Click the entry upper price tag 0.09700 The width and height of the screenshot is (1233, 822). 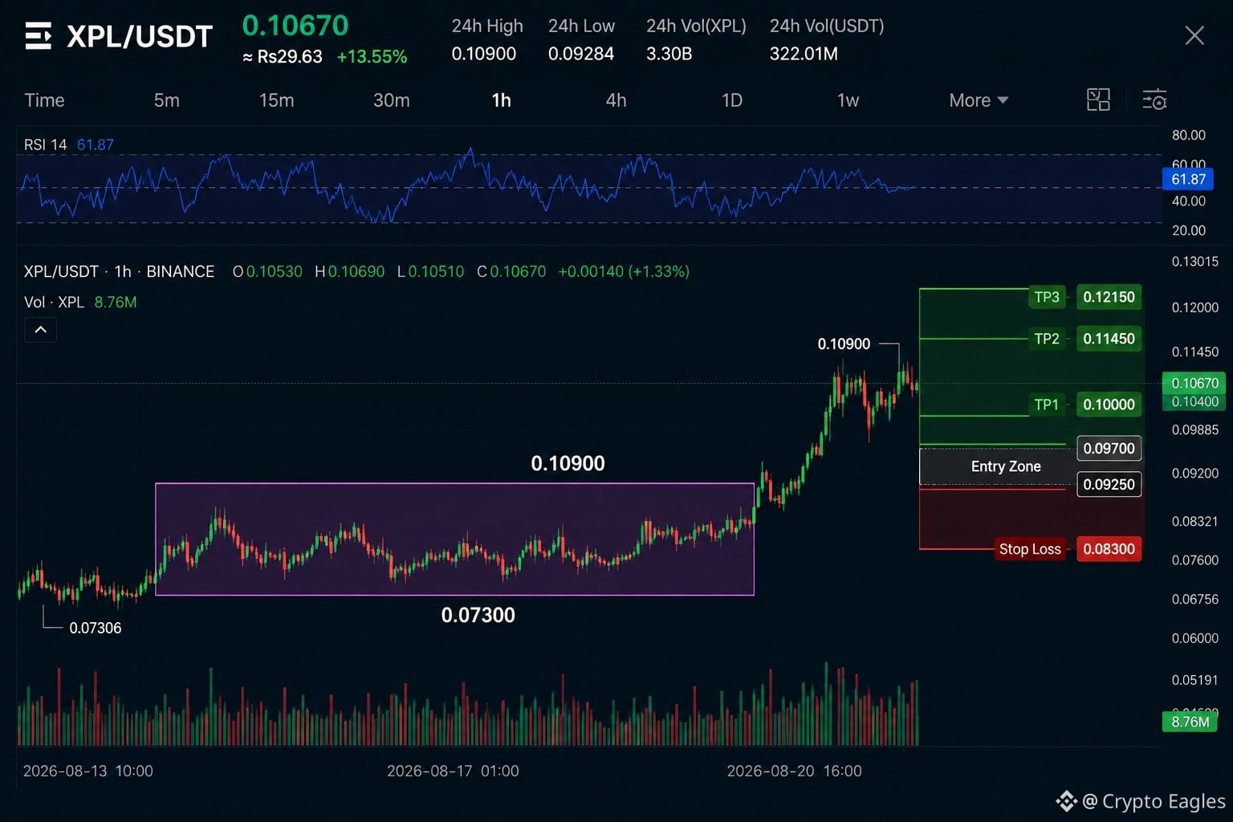tap(1109, 449)
